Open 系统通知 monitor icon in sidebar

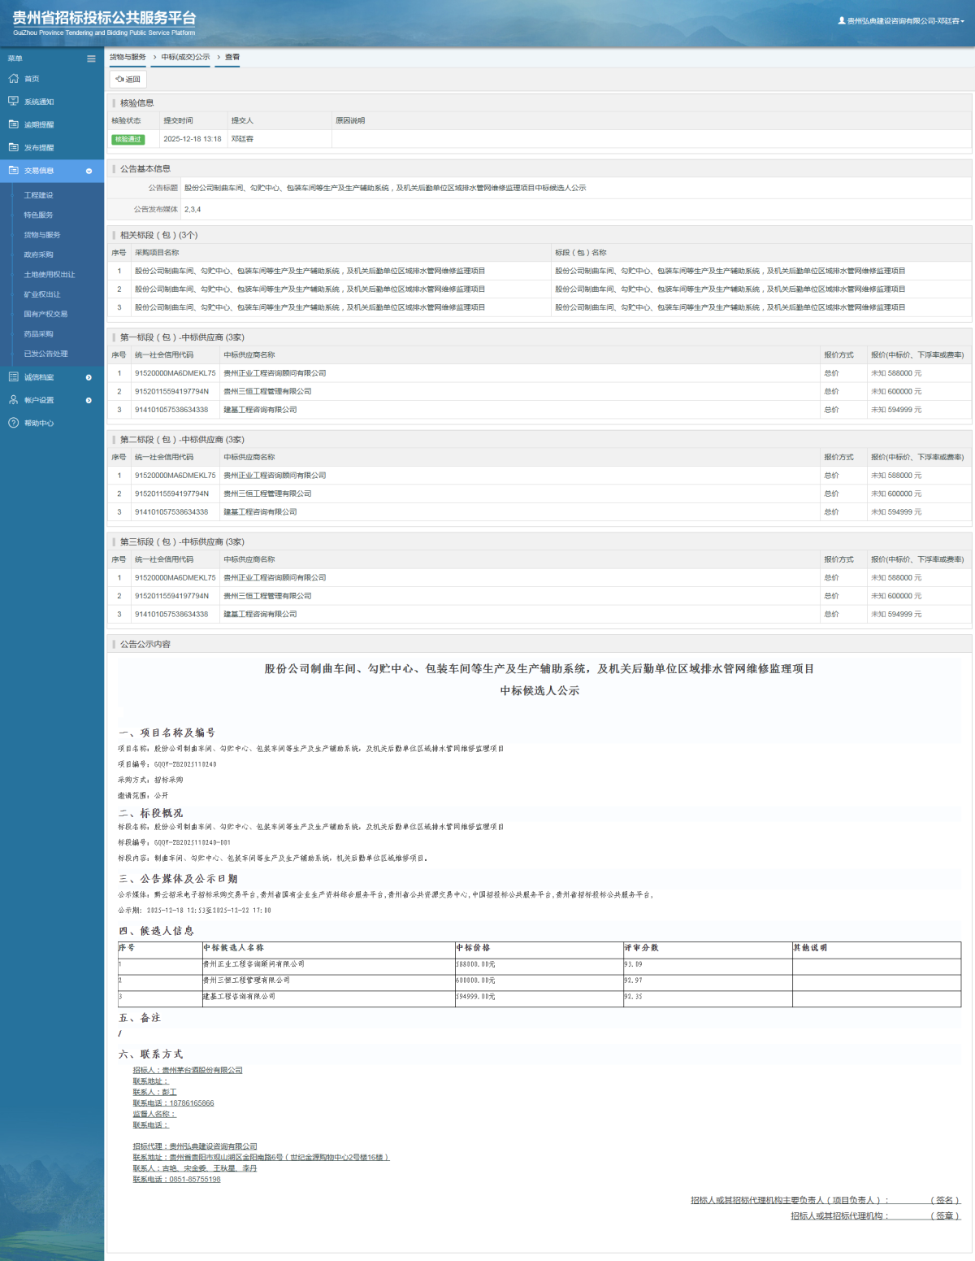click(x=13, y=102)
